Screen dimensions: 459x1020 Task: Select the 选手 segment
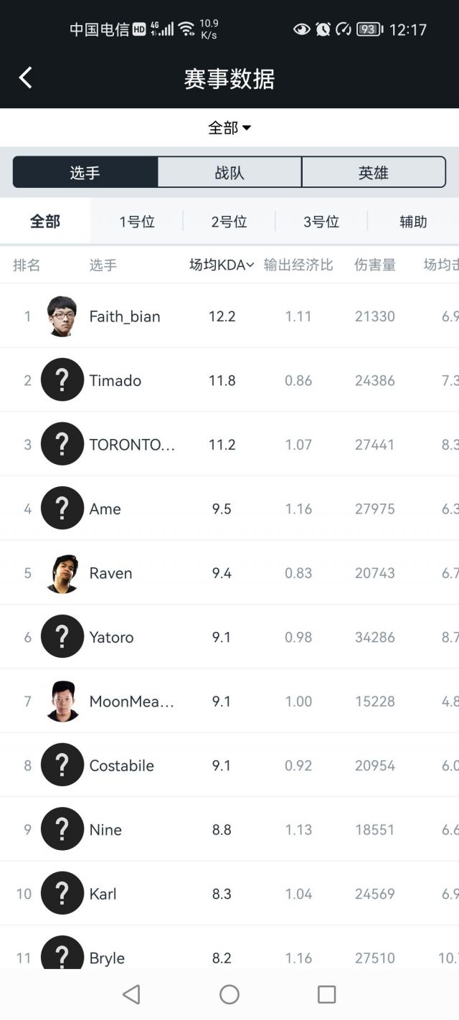[x=85, y=173]
